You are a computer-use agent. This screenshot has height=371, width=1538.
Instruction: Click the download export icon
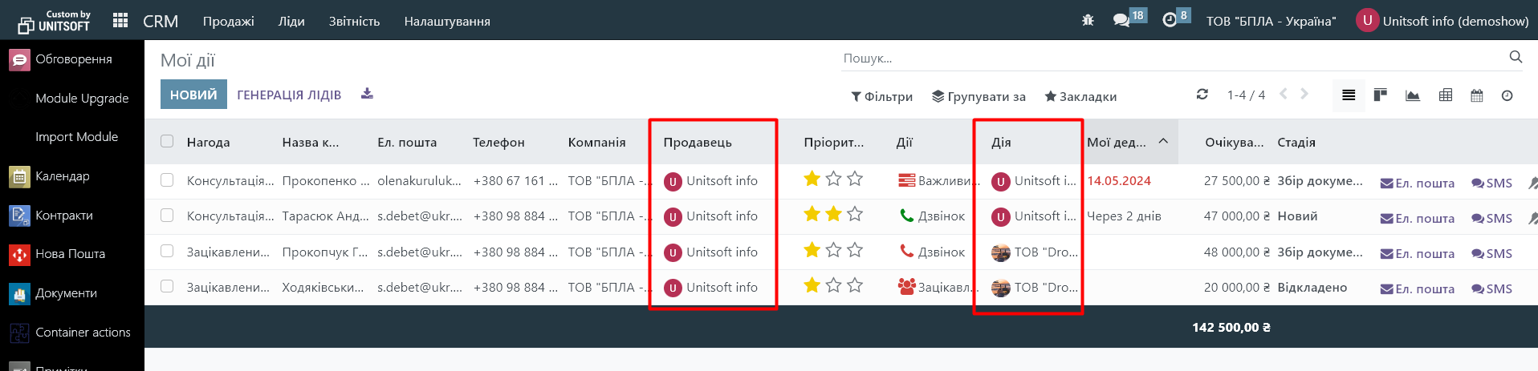pyautogui.click(x=367, y=95)
